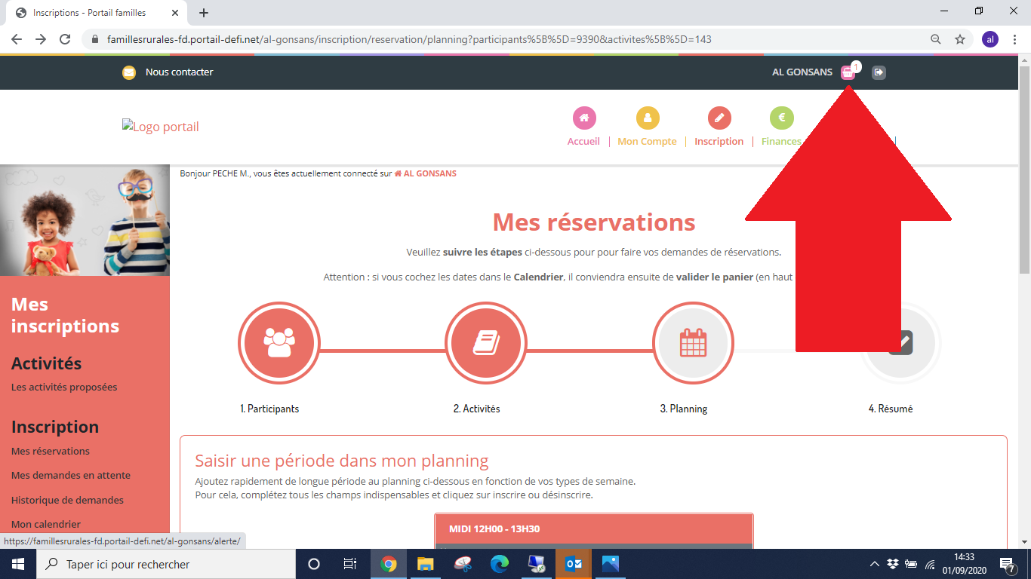Click Les activités proposées sidebar link
Viewport: 1031px width, 579px height.
point(64,387)
